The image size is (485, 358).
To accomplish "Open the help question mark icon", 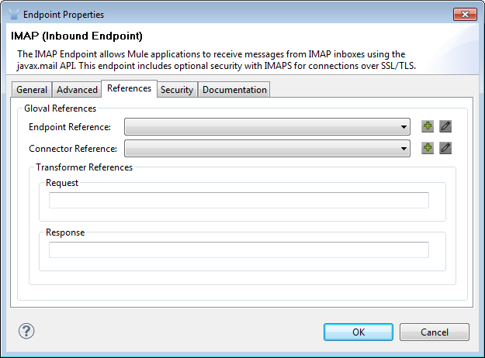I will click(x=26, y=332).
